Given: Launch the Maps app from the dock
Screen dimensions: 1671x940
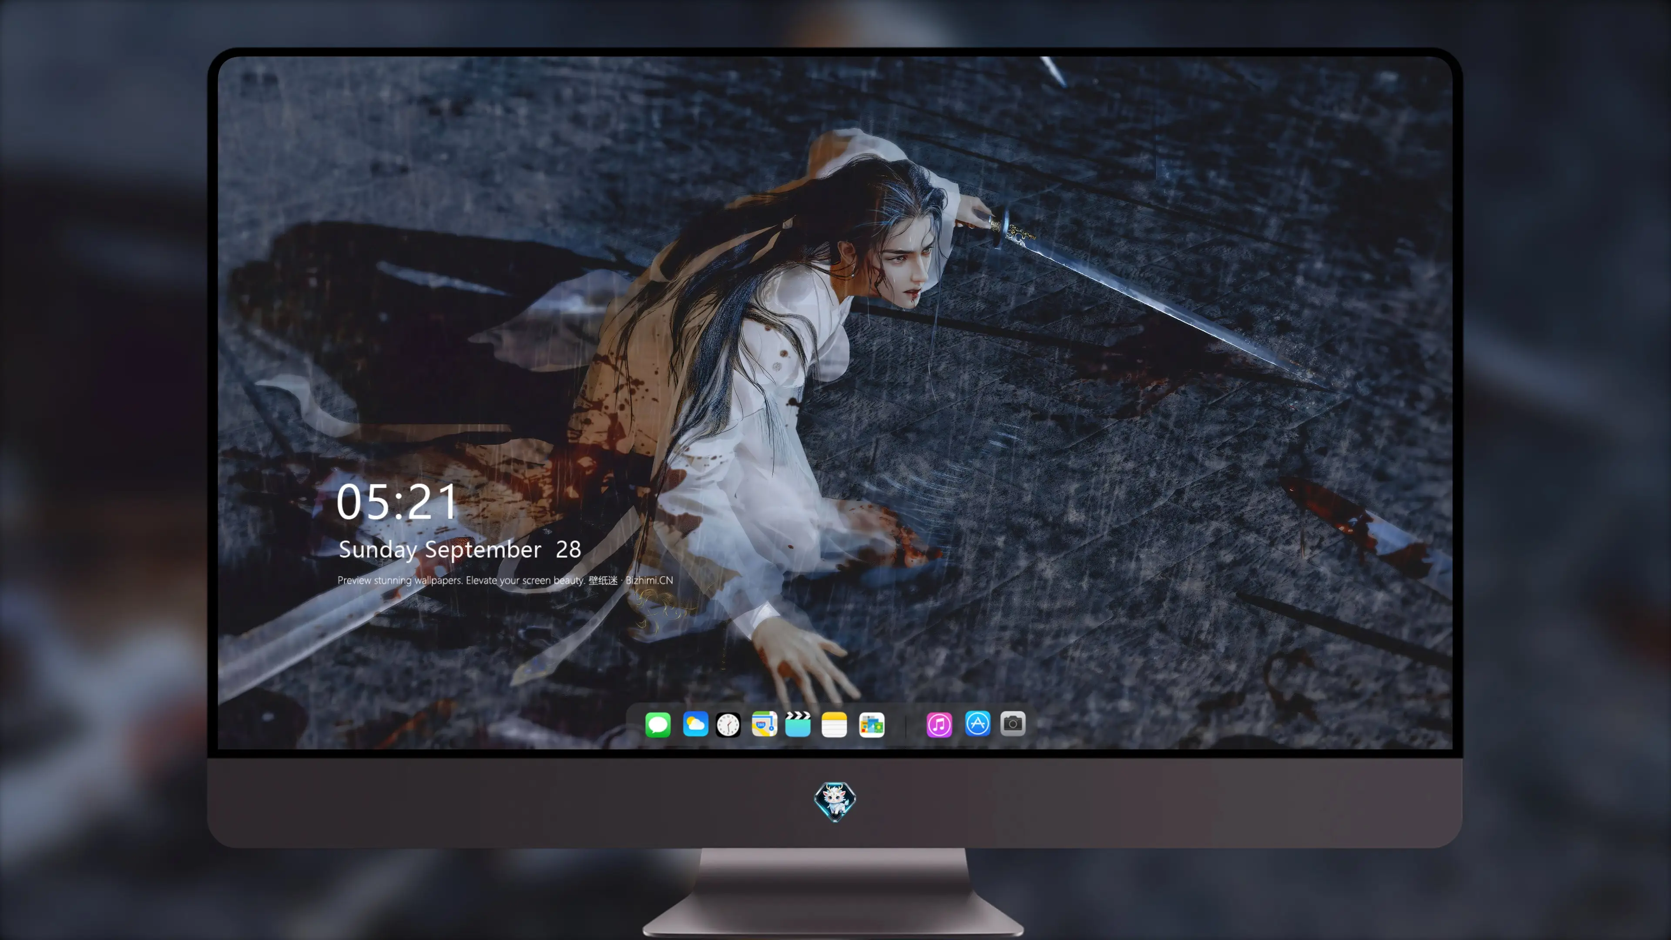Looking at the screenshot, I should pyautogui.click(x=764, y=724).
